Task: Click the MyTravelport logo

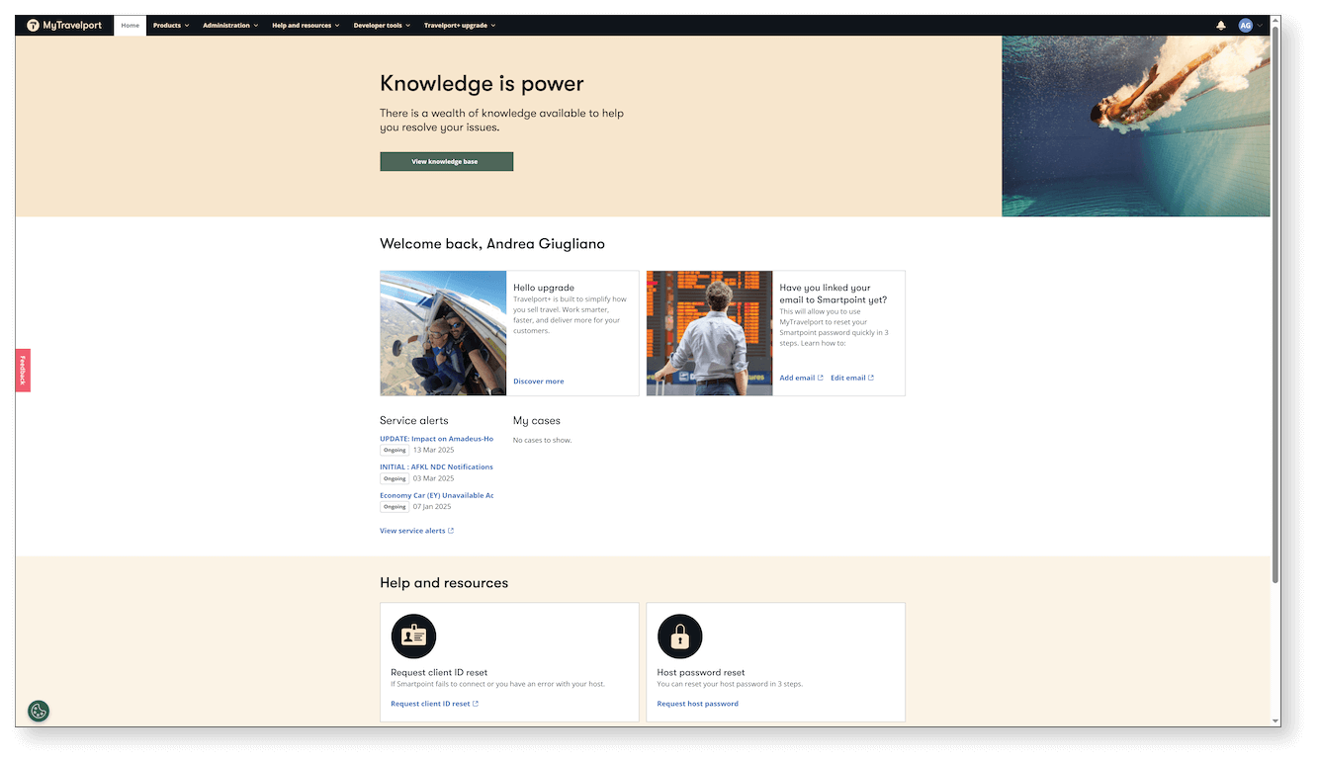Action: (x=64, y=26)
